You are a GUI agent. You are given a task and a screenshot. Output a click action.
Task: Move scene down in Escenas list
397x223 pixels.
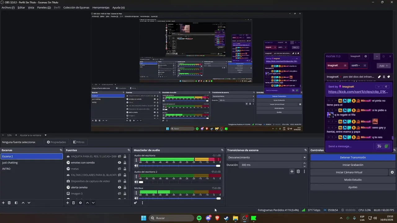click(29, 203)
